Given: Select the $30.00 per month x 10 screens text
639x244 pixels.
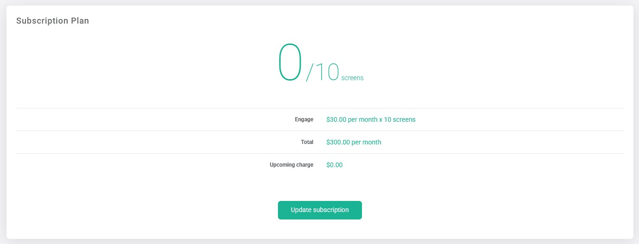Looking at the screenshot, I should click(371, 119).
